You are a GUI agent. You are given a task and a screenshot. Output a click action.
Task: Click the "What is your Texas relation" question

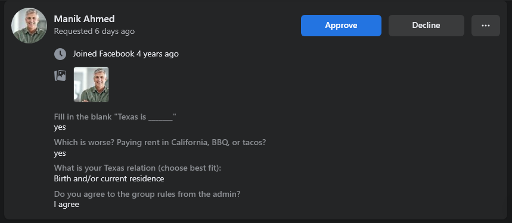click(x=138, y=168)
